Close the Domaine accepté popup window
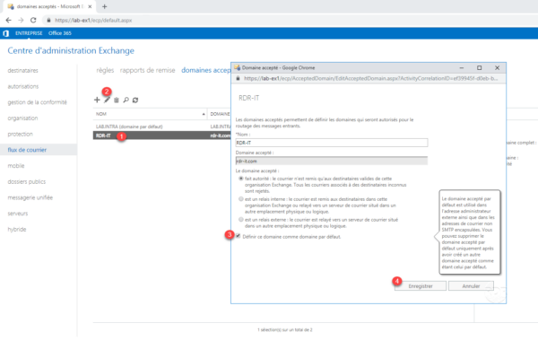Screen dimensions: 538x341 pyautogui.click(x=497, y=67)
